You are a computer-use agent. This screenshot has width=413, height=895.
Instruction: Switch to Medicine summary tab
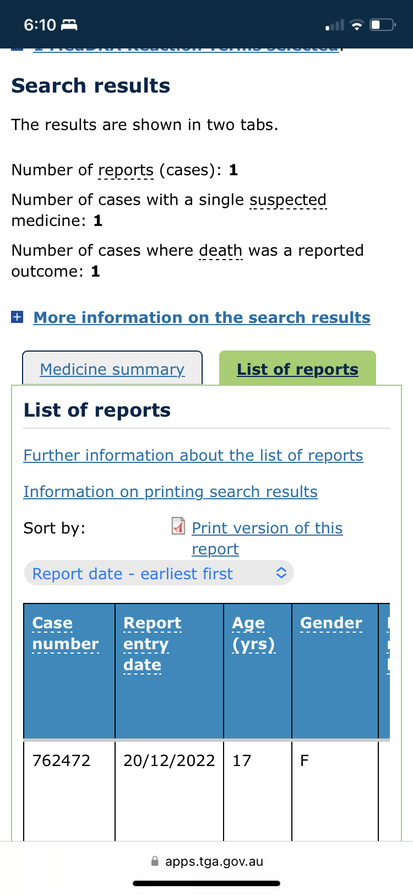click(112, 369)
